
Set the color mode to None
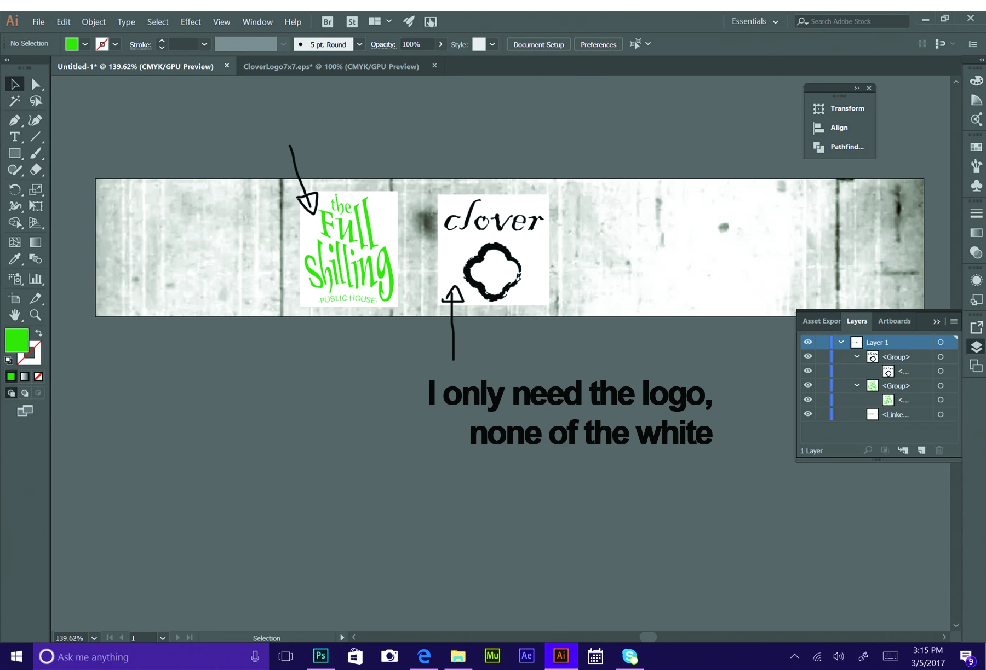point(38,377)
